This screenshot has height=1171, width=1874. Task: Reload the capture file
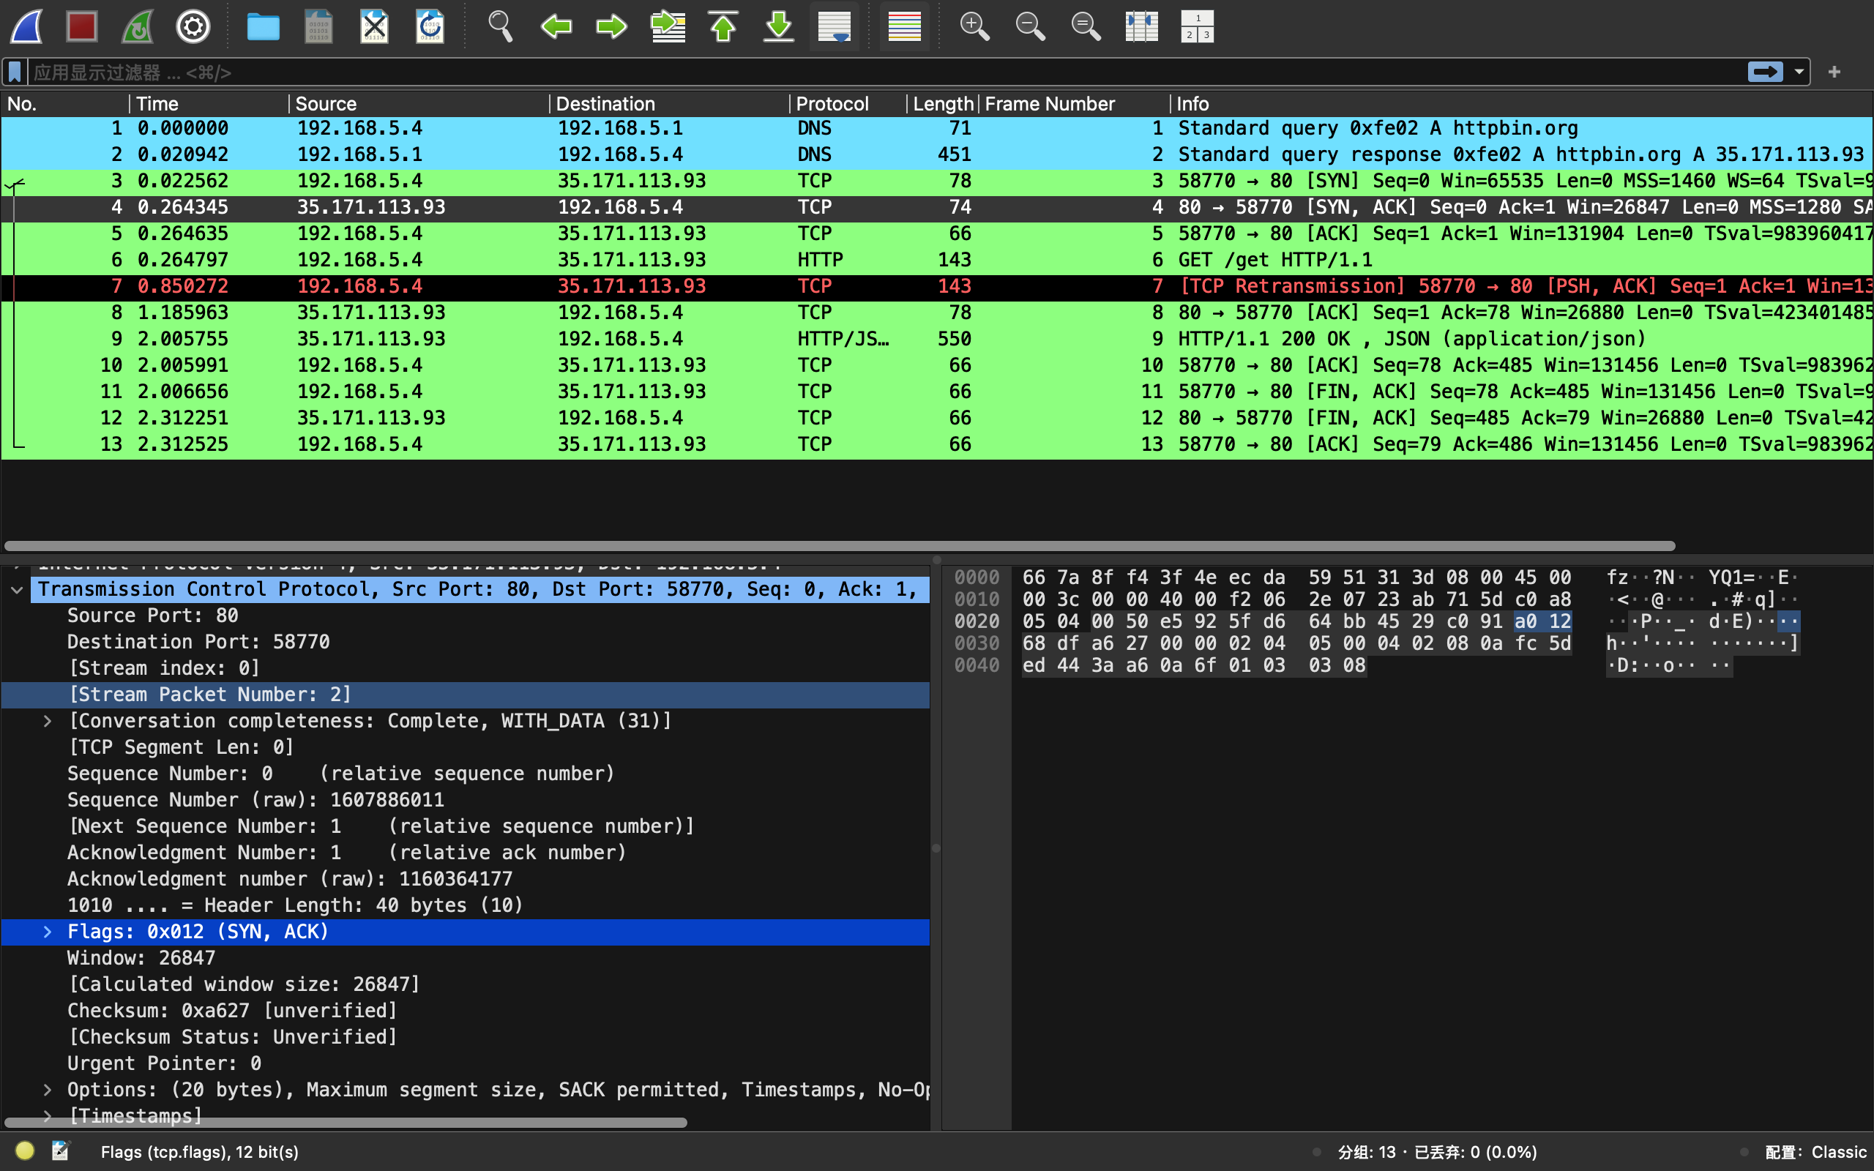point(430,26)
